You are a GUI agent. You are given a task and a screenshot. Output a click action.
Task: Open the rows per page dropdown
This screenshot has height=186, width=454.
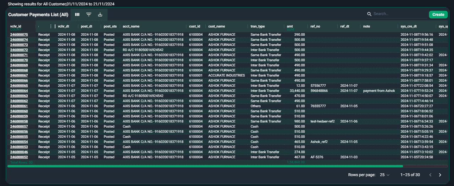(384, 175)
